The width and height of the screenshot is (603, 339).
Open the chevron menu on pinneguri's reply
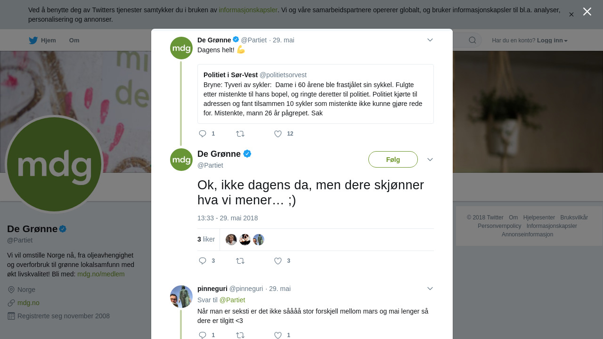coord(430,289)
